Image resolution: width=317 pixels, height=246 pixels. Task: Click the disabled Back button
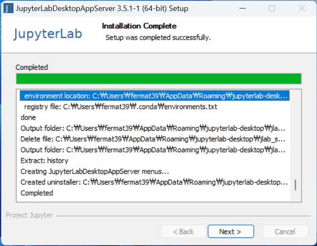click(183, 231)
